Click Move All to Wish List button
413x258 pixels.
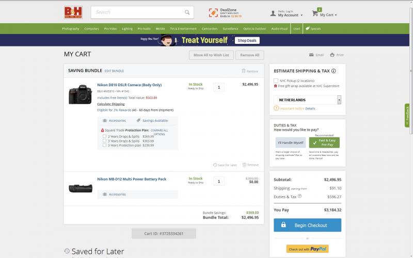coord(211,55)
